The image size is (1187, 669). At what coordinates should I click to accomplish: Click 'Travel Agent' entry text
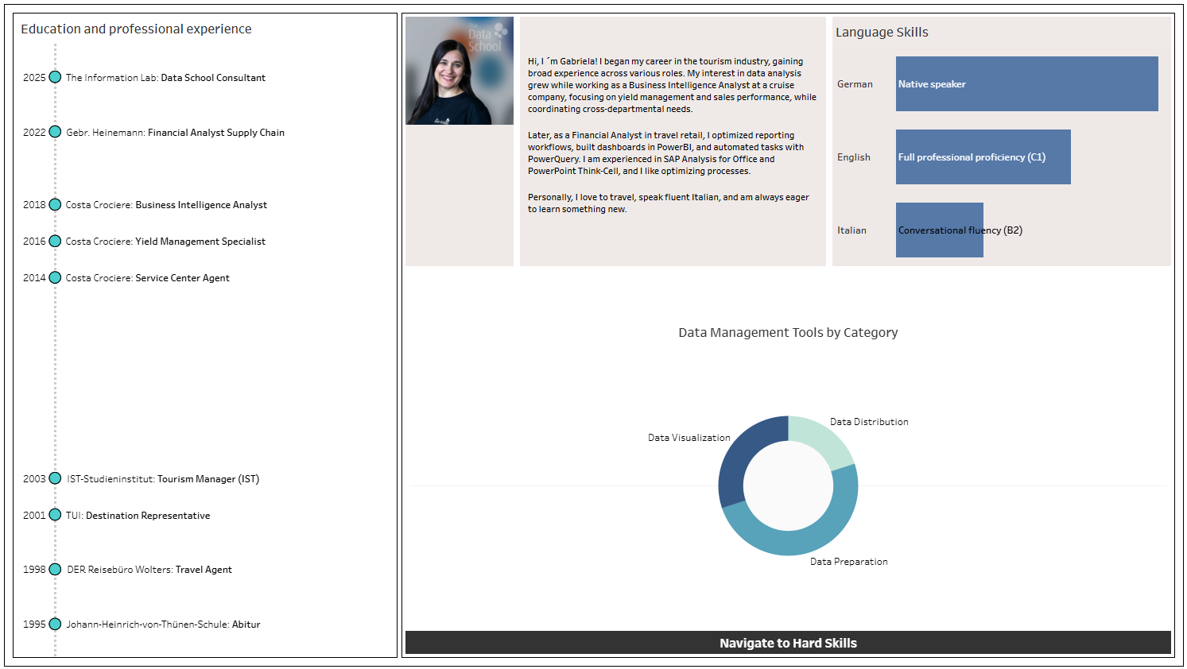click(x=204, y=570)
